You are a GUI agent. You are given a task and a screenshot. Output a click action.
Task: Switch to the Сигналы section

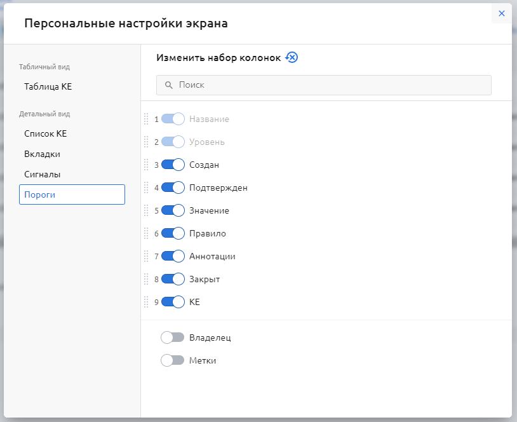coord(43,174)
